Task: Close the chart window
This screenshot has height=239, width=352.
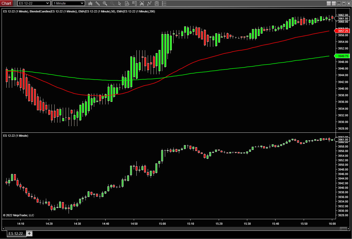Action: pos(349,3)
